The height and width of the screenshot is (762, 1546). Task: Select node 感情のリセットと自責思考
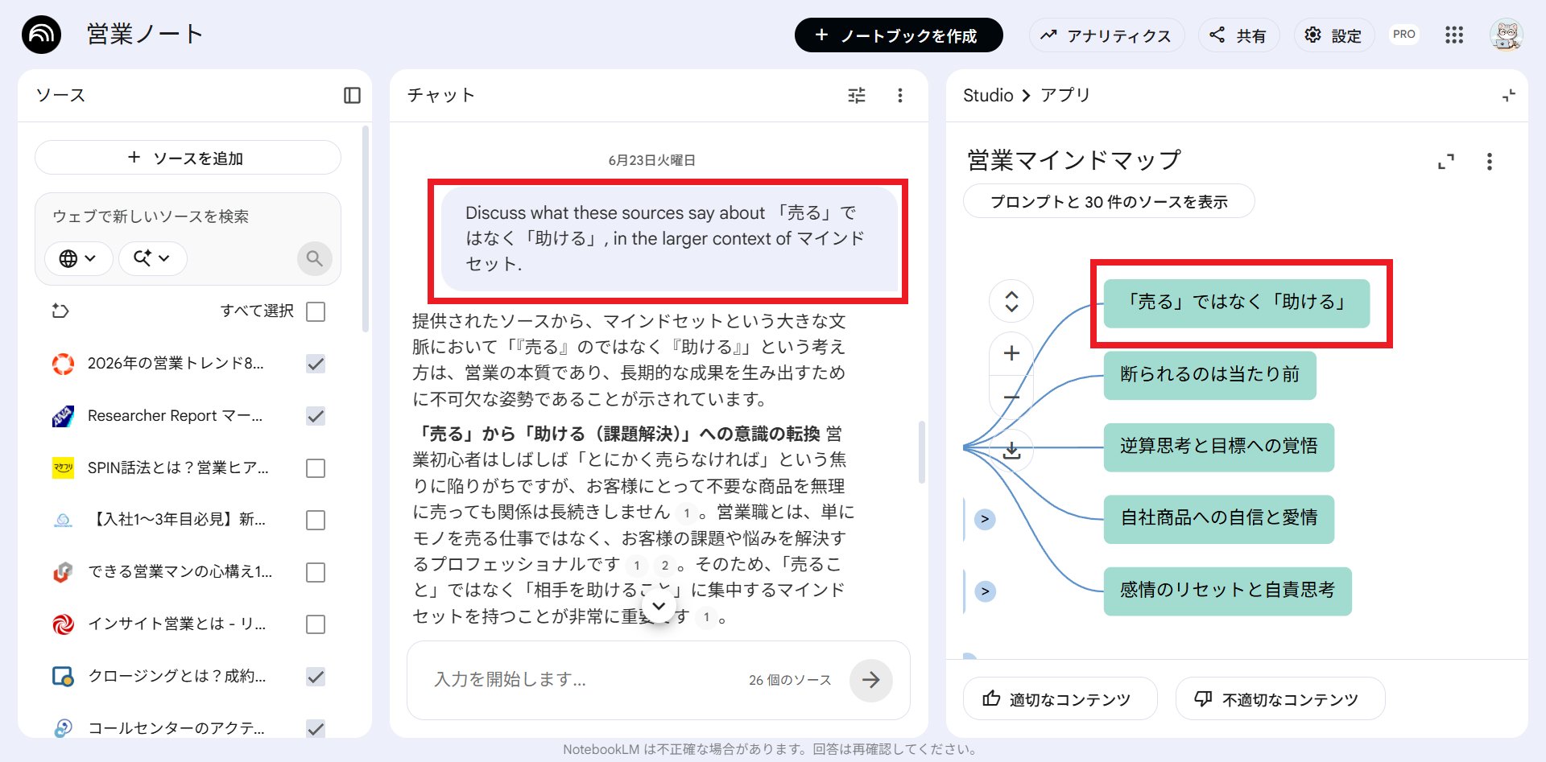[1227, 591]
